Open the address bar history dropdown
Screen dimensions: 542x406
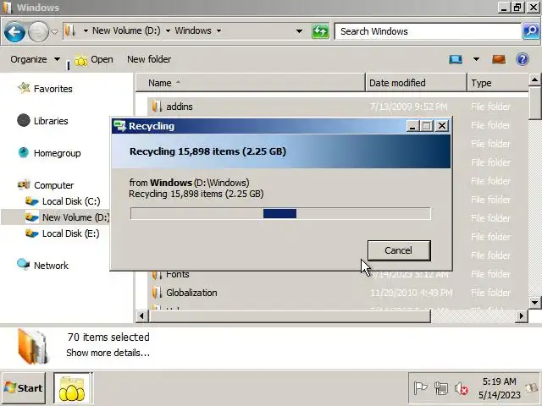point(299,31)
